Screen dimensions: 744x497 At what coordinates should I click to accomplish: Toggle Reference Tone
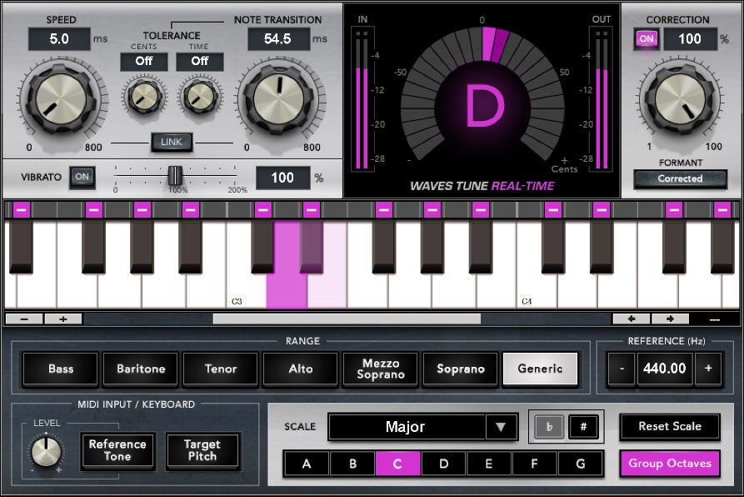pos(117,450)
